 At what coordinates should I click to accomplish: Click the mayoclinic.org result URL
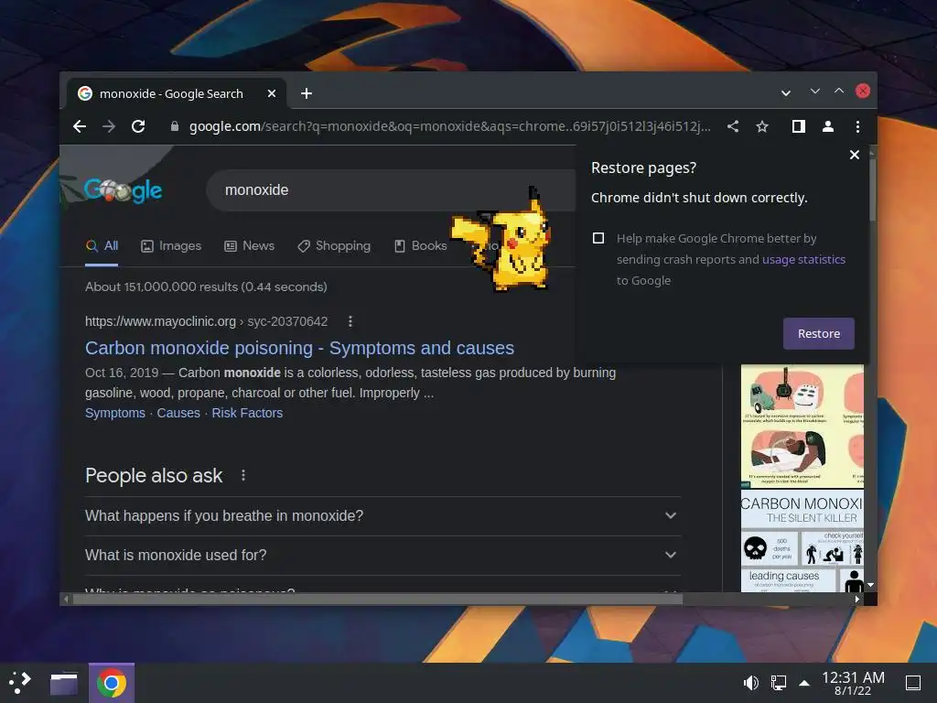206,321
